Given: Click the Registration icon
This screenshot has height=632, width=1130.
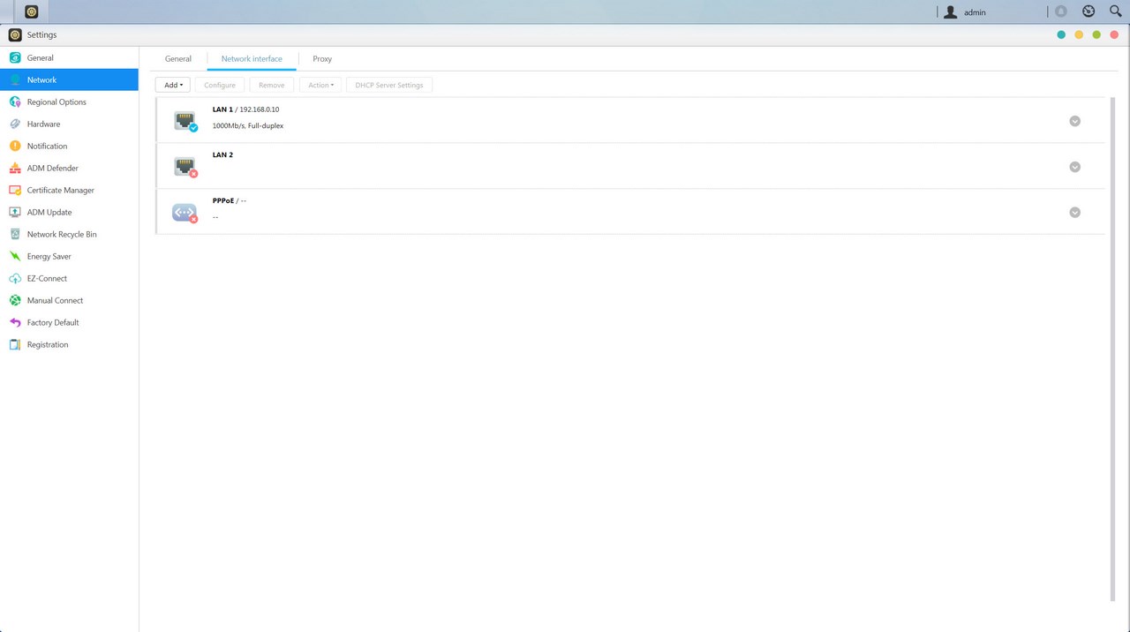Looking at the screenshot, I should pos(15,345).
